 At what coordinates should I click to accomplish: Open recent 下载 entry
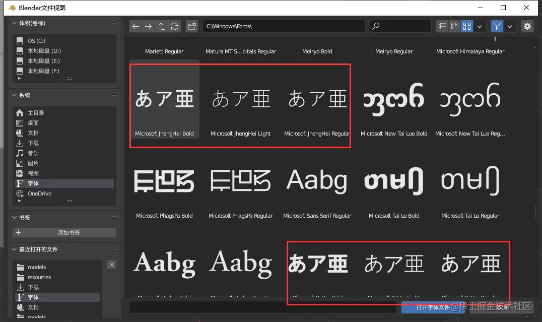(x=58, y=287)
